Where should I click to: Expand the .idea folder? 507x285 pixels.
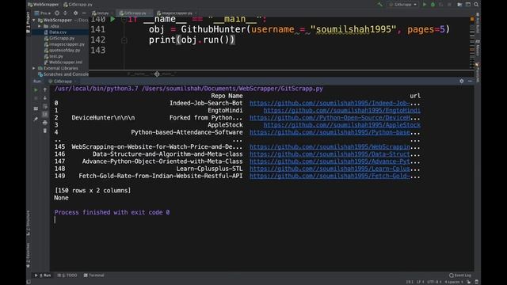pyautogui.click(x=40, y=26)
